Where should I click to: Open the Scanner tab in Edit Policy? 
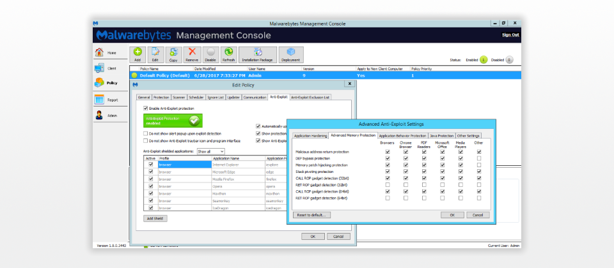point(179,97)
